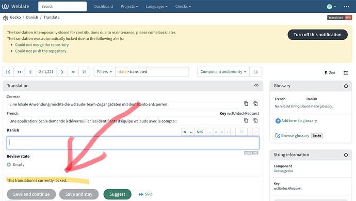This screenshot has width=356, height=201.
Task: Click the Gecko project cube icon
Action: click(x=6, y=18)
